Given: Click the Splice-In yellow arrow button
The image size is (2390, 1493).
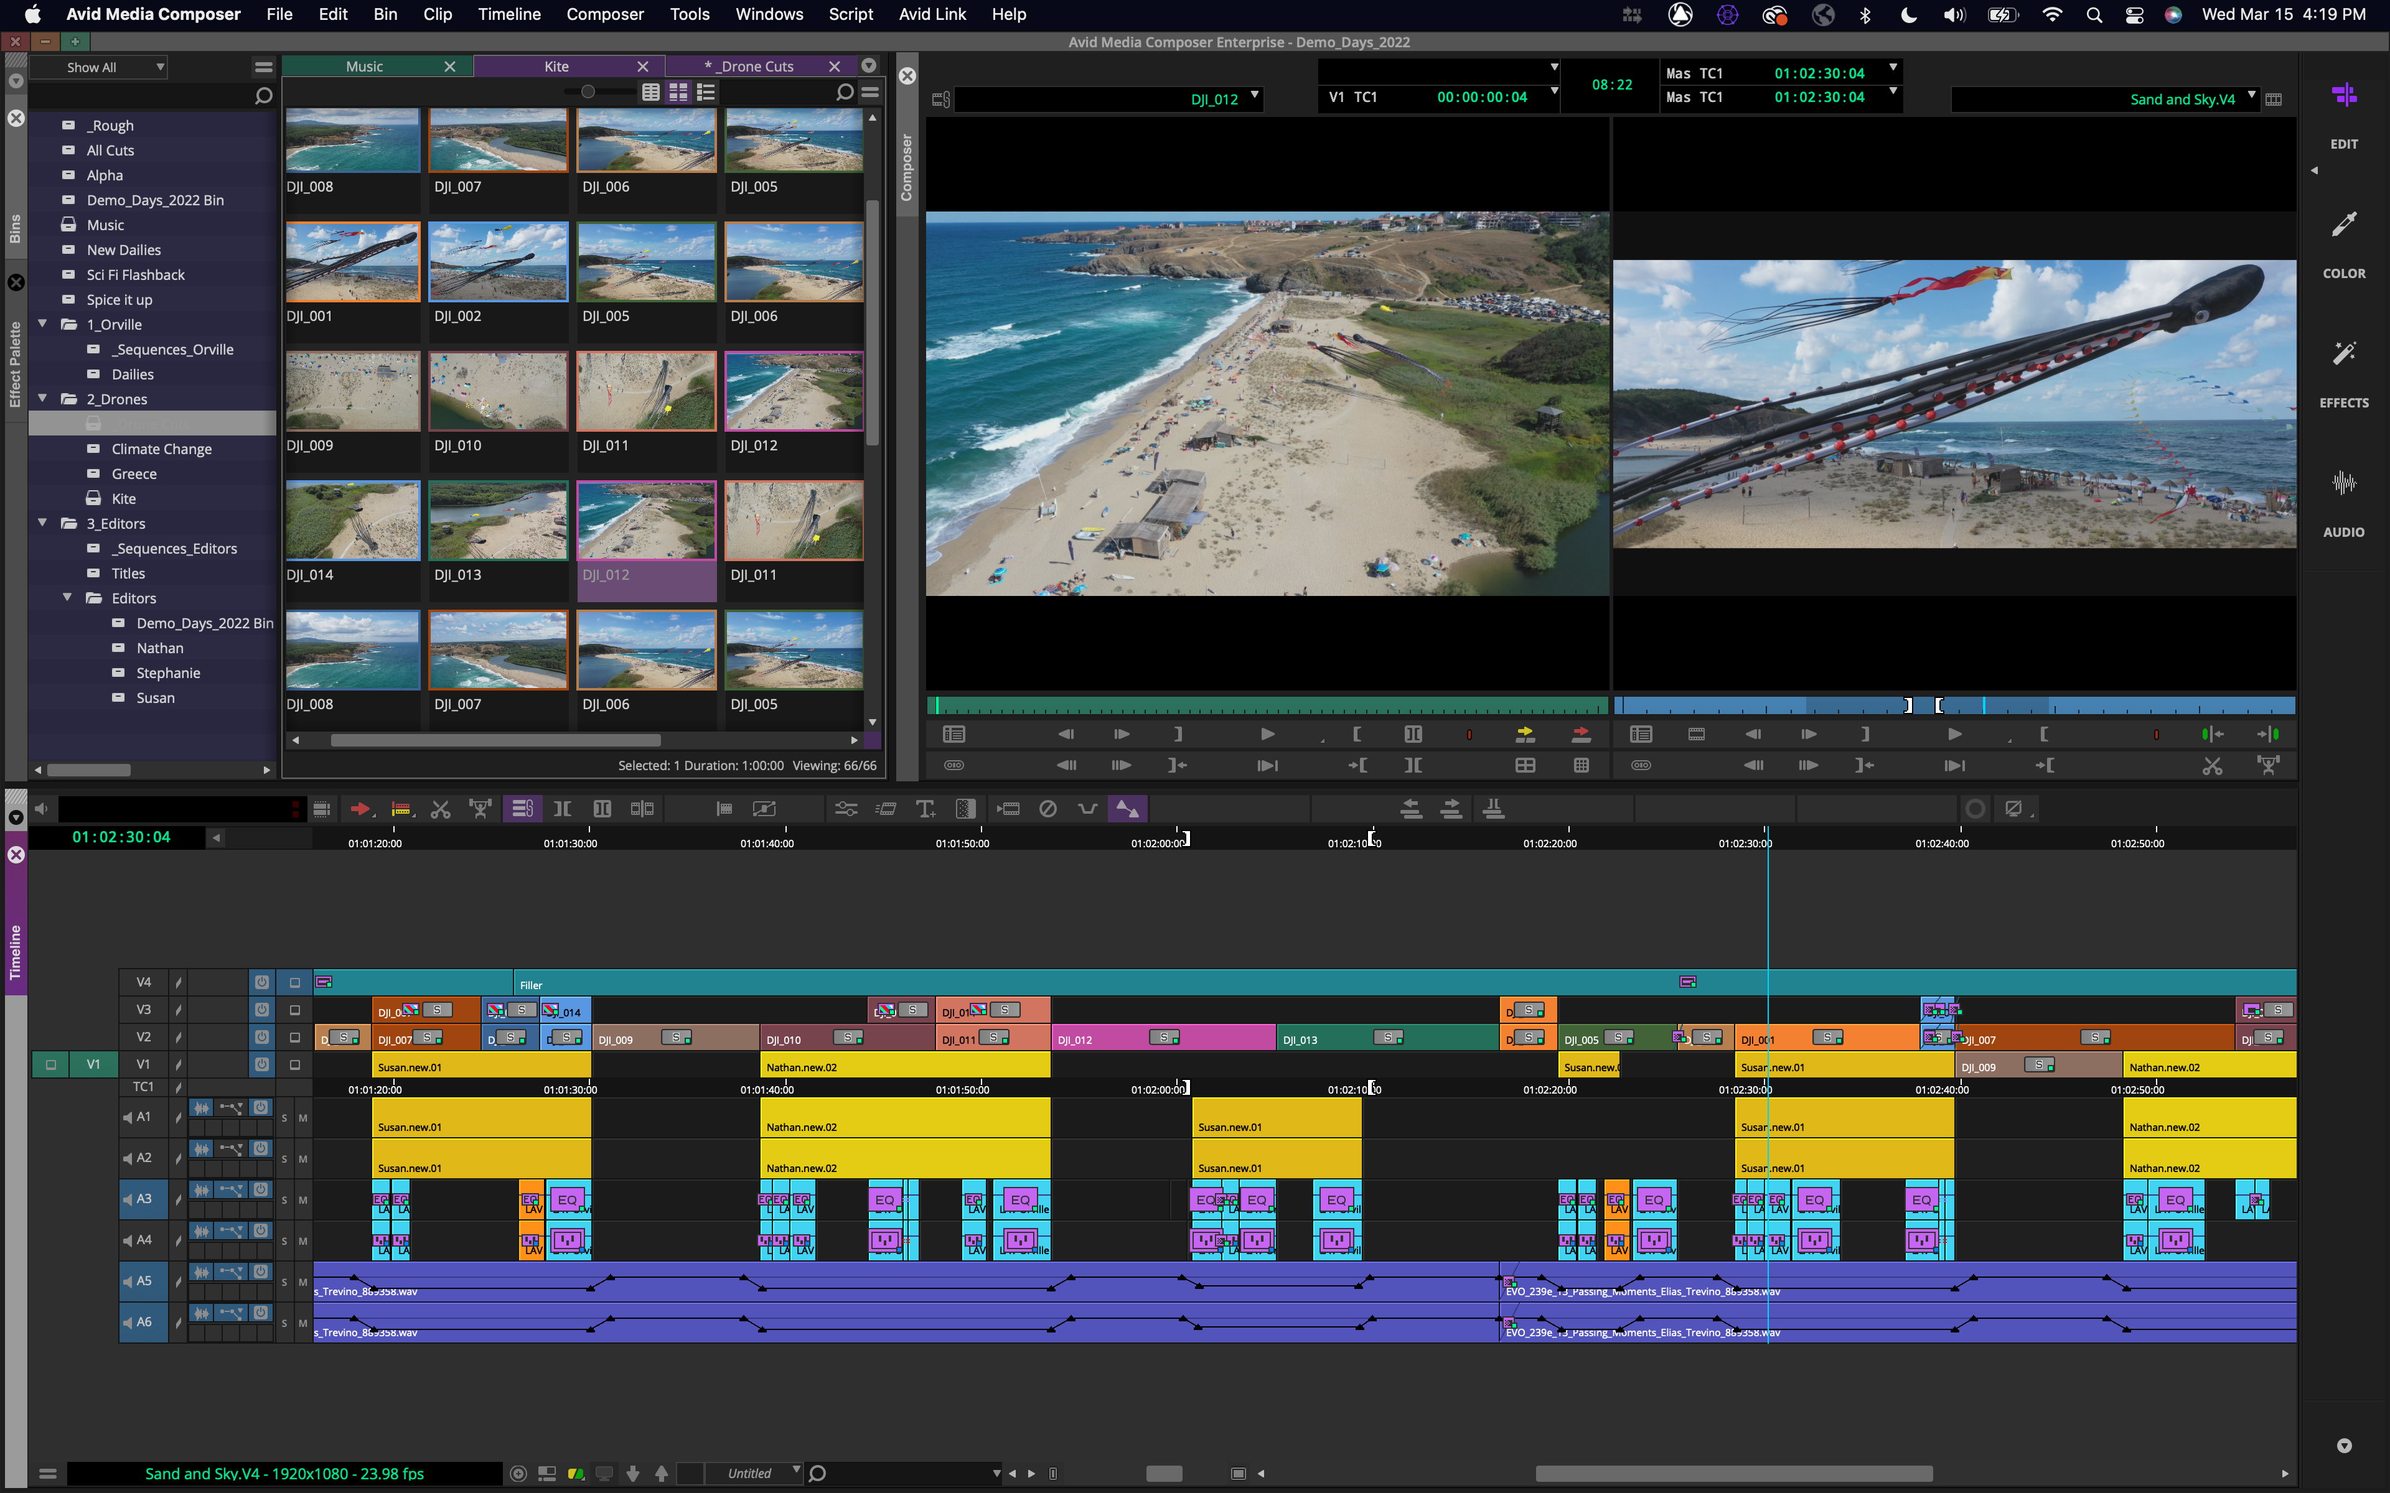Looking at the screenshot, I should [x=1525, y=733].
